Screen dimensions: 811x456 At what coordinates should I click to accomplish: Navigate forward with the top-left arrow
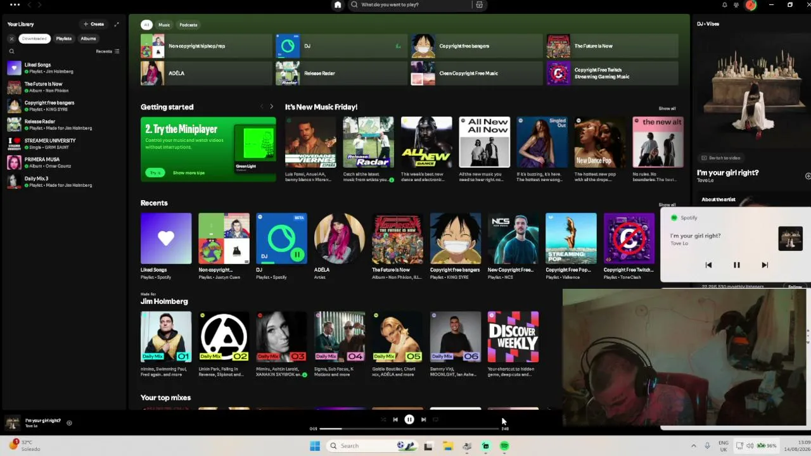pyautogui.click(x=40, y=4)
